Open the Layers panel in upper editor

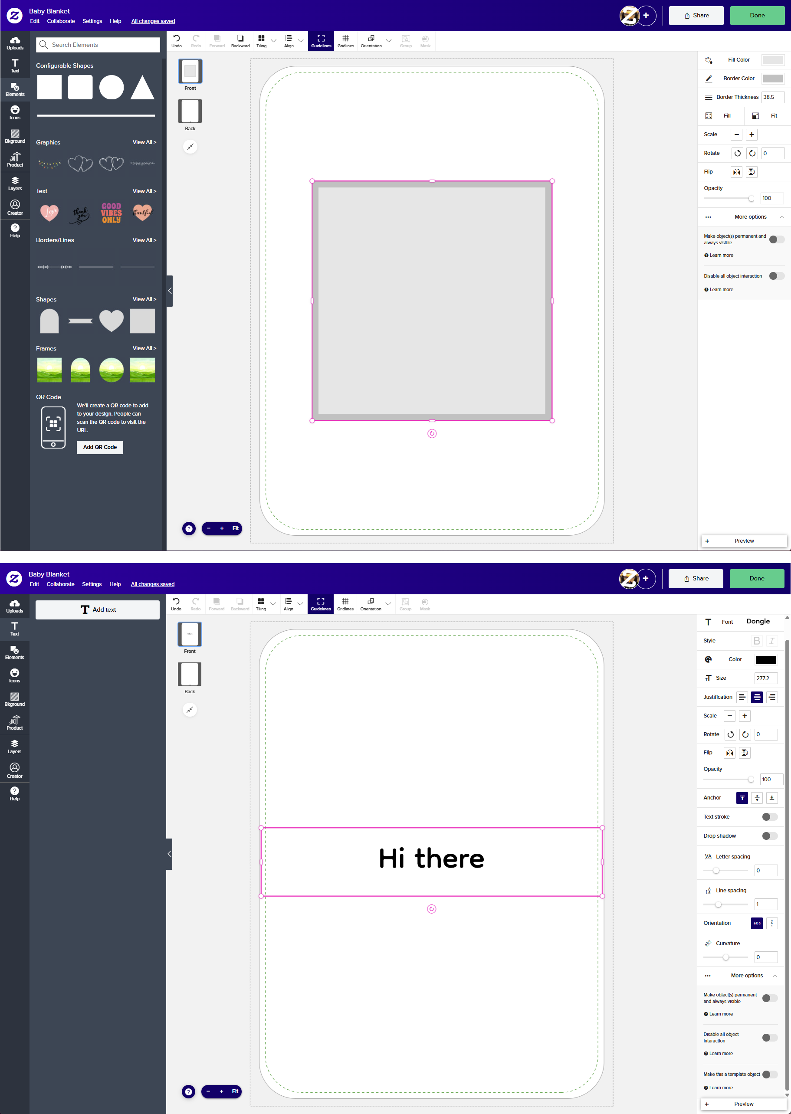[x=15, y=183]
